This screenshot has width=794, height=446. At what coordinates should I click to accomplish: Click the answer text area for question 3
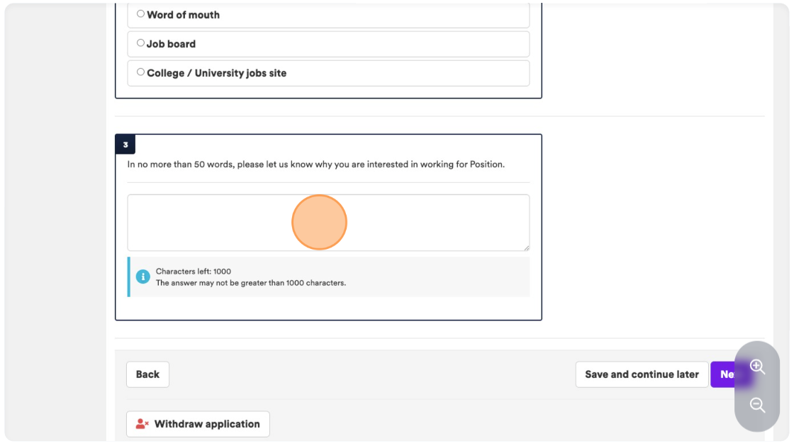click(x=328, y=223)
